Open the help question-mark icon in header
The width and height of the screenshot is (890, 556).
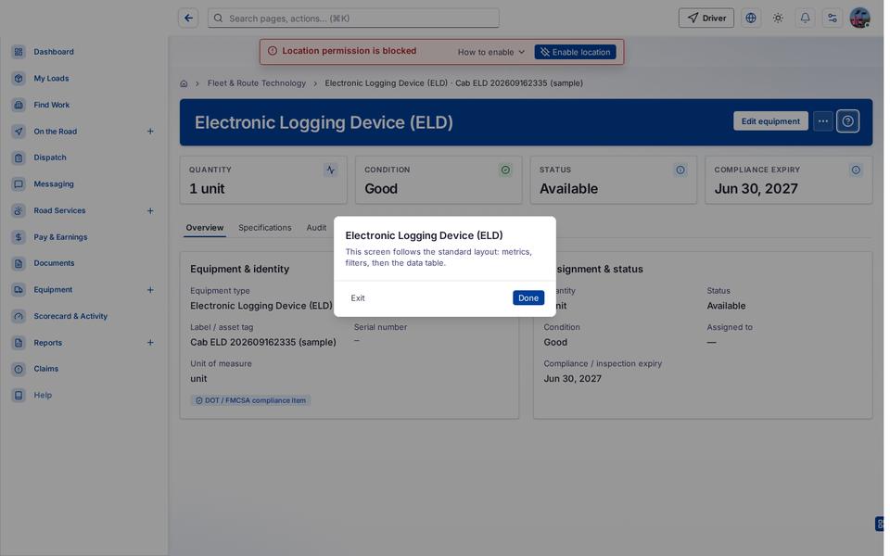(847, 121)
